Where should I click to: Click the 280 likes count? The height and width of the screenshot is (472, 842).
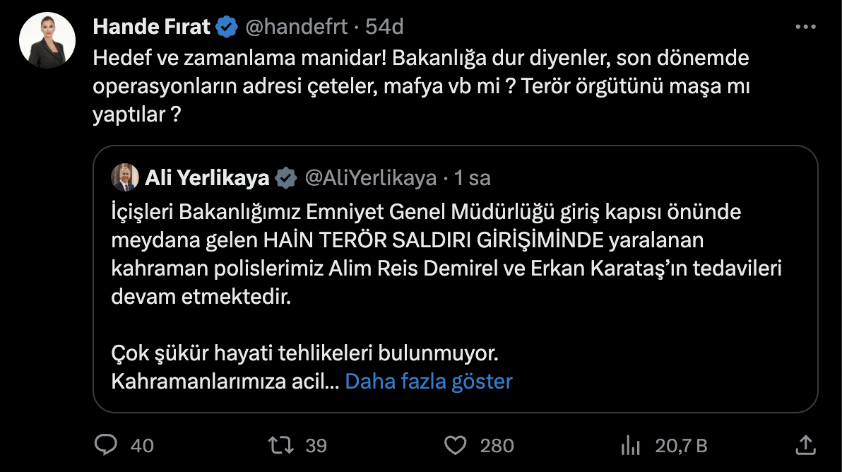point(497,446)
